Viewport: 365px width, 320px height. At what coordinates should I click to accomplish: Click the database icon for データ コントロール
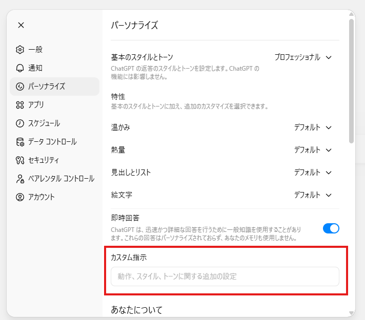coord(20,142)
